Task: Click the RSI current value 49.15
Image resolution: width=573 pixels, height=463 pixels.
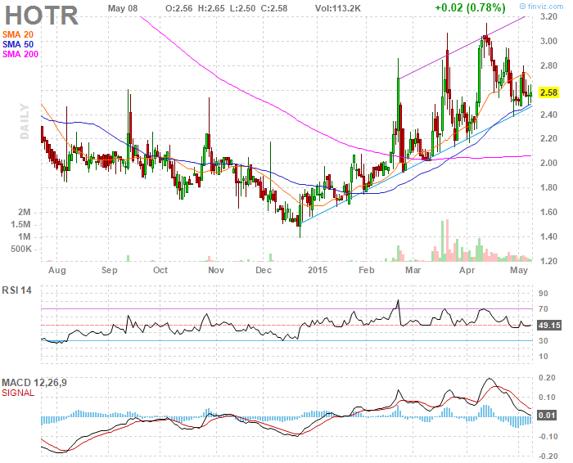Action: coord(549,326)
